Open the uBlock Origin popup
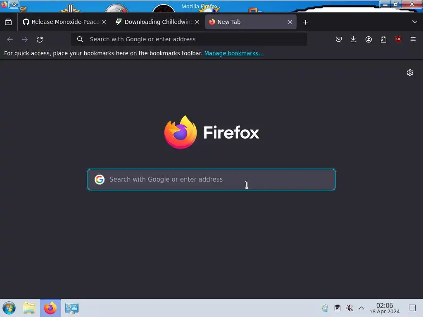This screenshot has width=423, height=317. point(398,39)
